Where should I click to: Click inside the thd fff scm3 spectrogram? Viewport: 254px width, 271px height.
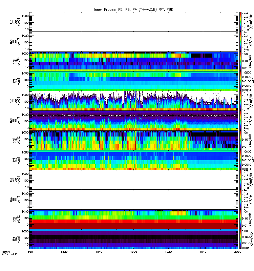coord(133,121)
